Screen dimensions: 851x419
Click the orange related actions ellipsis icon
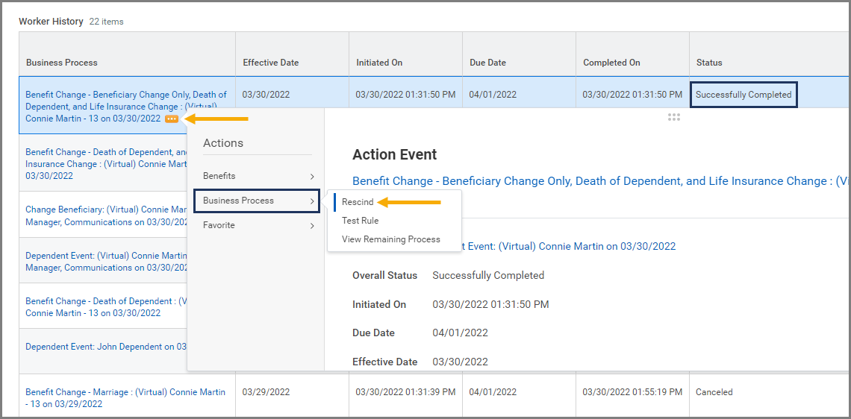pyautogui.click(x=172, y=119)
